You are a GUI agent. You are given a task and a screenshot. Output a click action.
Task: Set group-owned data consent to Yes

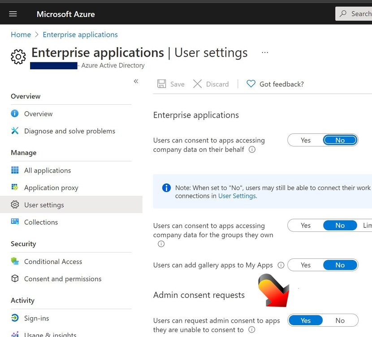306,225
